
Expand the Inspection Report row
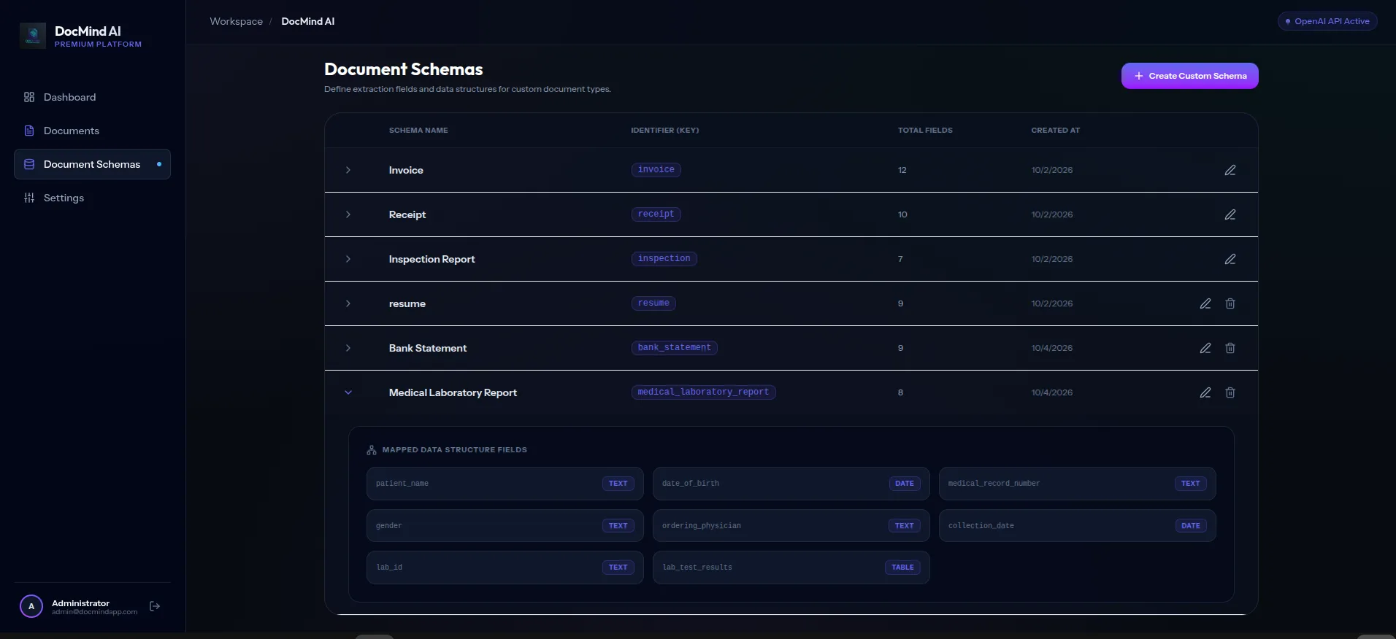tap(348, 259)
